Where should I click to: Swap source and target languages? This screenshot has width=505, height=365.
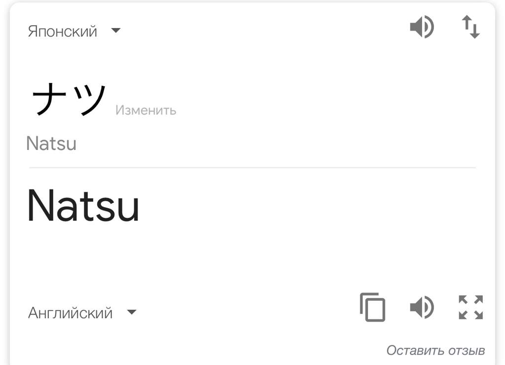471,27
